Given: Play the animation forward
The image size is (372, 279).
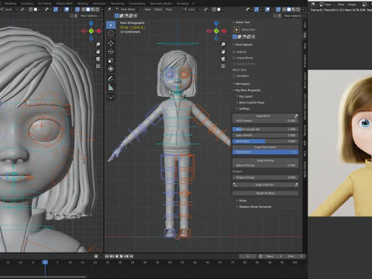Looking at the screenshot, I should 121,256.
